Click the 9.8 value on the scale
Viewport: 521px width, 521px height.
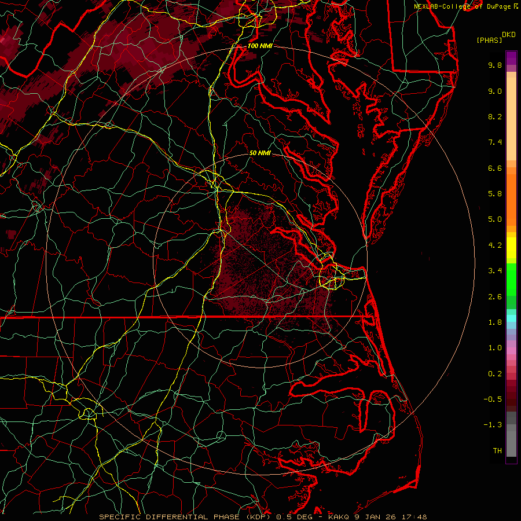[495, 65]
